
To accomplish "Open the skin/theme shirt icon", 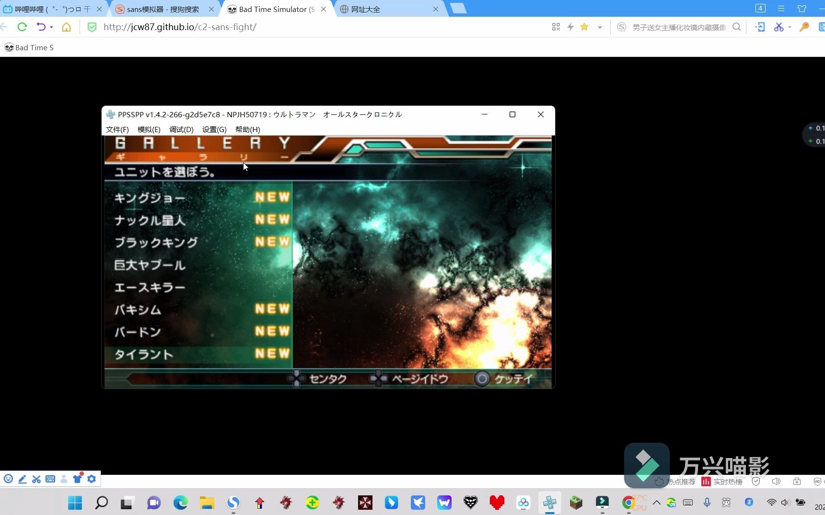I will (x=802, y=9).
